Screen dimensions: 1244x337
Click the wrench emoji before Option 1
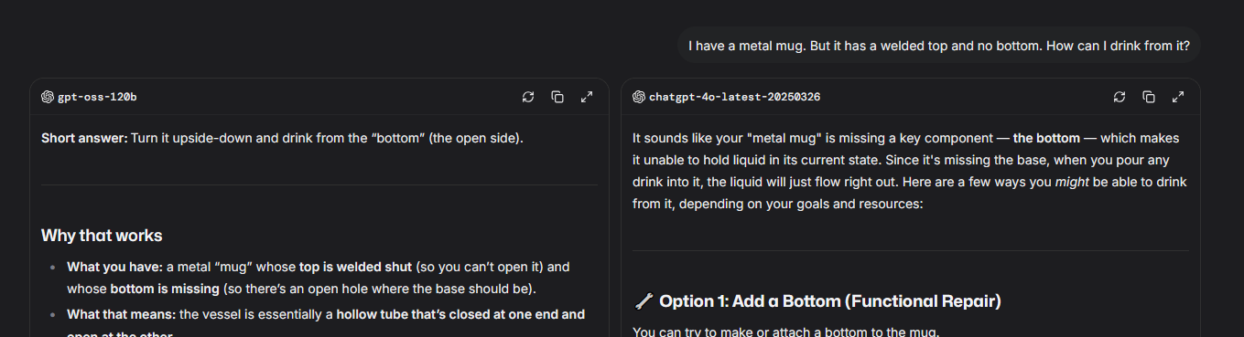[x=643, y=300]
